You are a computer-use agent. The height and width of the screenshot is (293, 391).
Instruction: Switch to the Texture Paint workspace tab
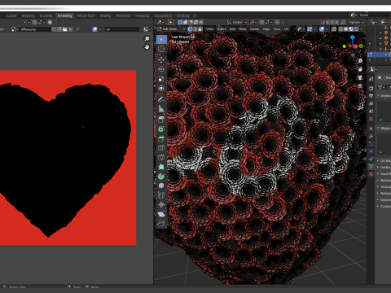[x=86, y=15]
